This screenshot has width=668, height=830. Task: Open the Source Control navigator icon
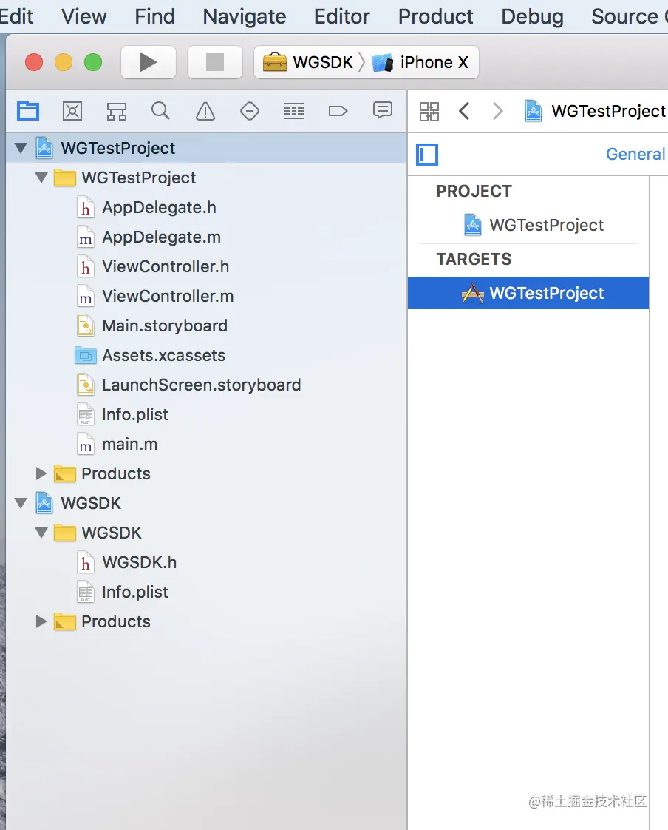[x=72, y=111]
